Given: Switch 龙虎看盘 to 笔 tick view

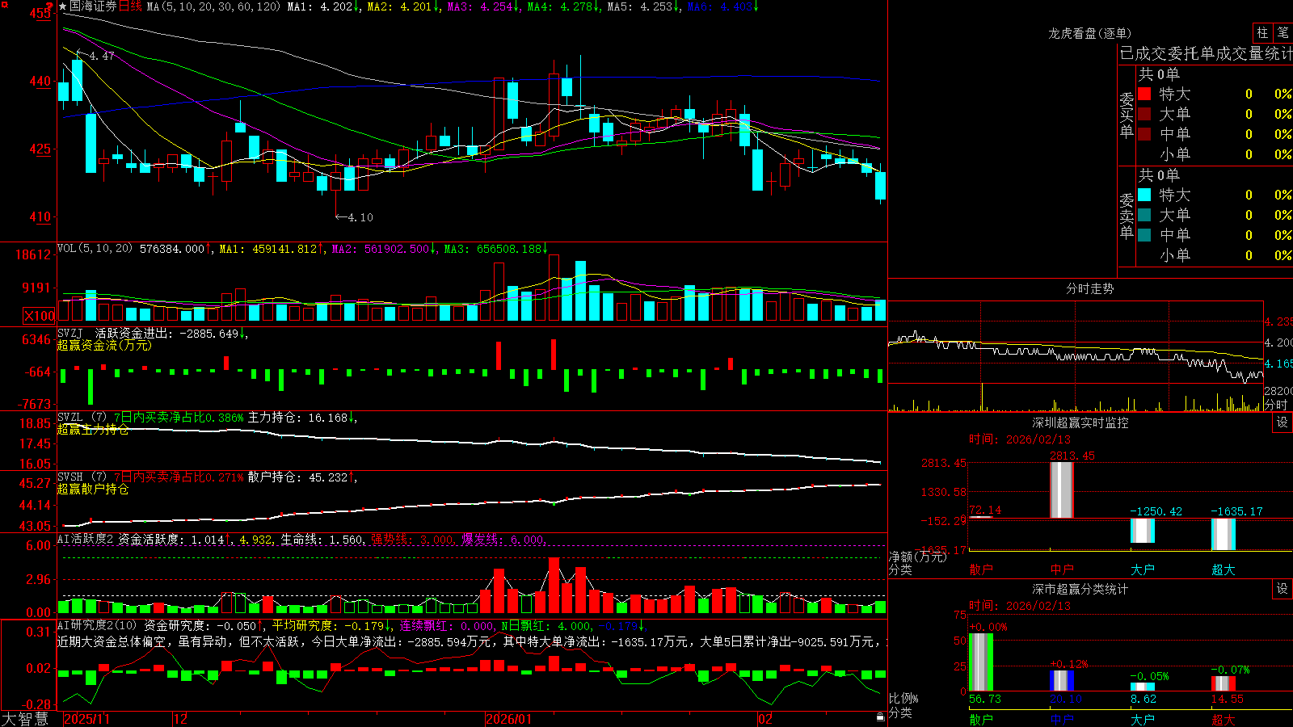Looking at the screenshot, I should coord(1282,33).
